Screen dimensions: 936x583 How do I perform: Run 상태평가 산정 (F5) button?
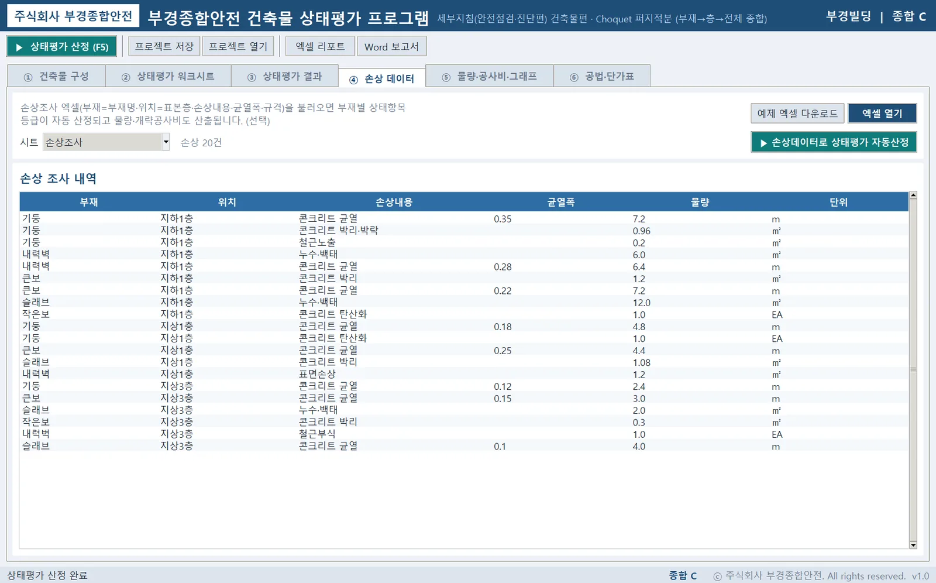[61, 47]
